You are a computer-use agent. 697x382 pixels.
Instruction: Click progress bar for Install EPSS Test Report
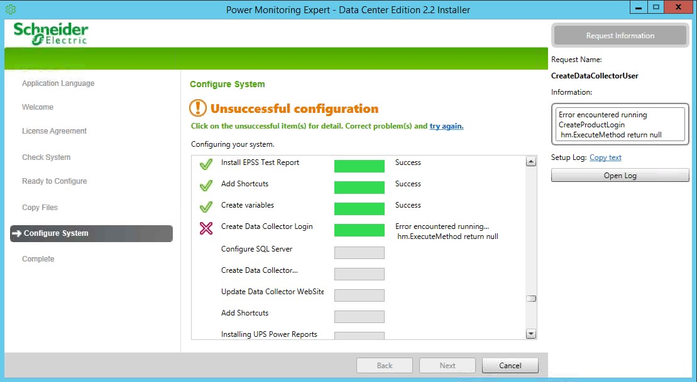point(359,166)
